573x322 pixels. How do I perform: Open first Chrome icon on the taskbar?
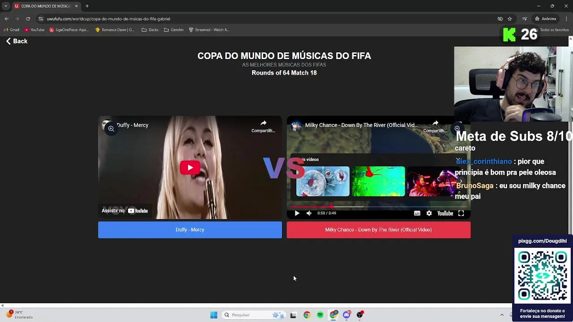(x=307, y=315)
